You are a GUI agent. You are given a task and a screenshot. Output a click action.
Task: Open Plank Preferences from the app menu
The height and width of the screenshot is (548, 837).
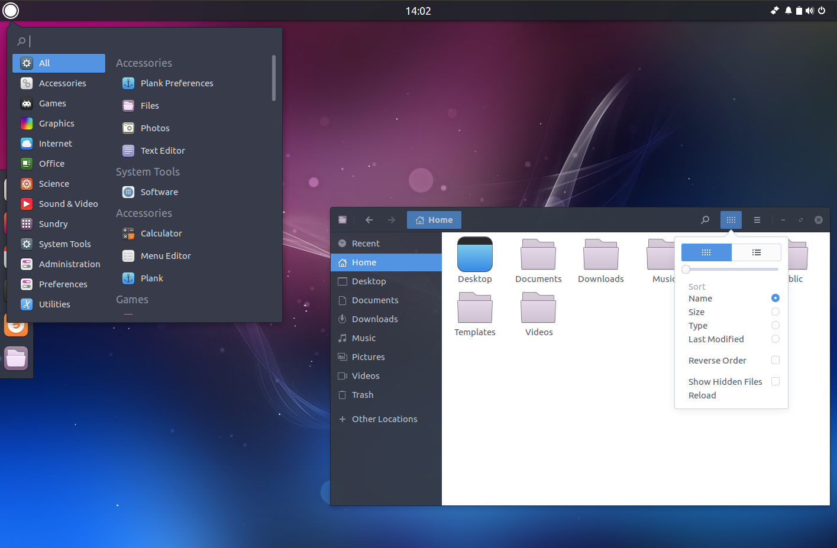(x=167, y=83)
